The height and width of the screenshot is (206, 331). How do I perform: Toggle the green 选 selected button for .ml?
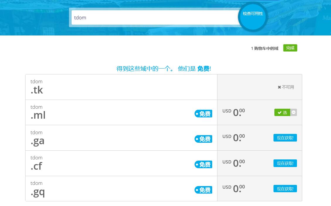pos(282,113)
